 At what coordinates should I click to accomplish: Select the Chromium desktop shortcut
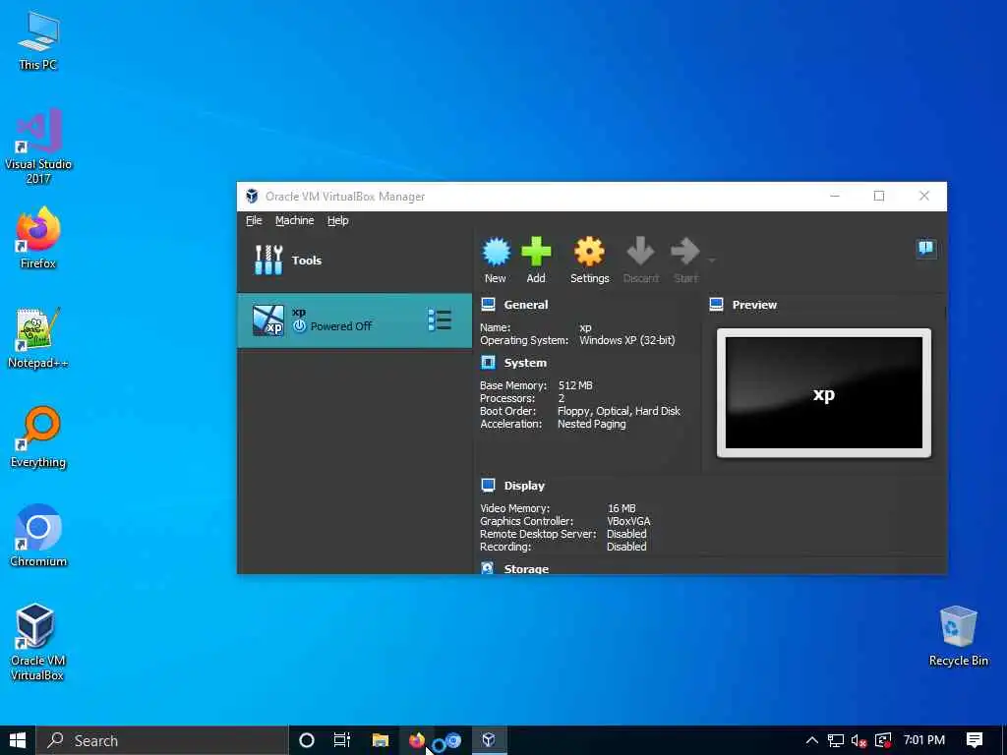pos(38,536)
